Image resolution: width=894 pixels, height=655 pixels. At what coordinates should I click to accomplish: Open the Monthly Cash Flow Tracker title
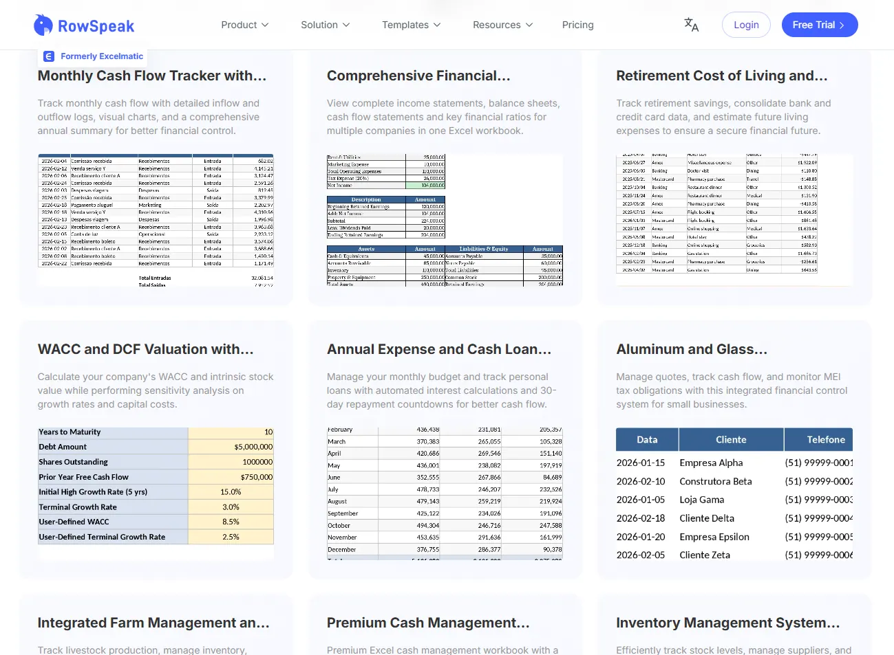pos(152,76)
